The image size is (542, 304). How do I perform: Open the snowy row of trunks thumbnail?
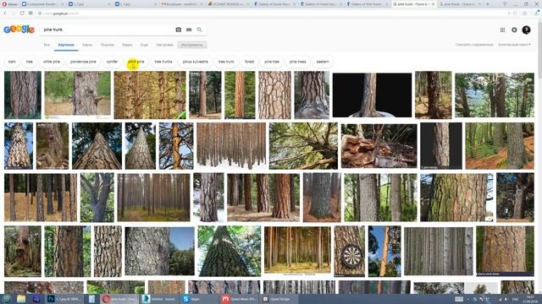pos(231,146)
